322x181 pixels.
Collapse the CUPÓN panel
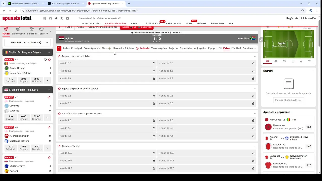tap(312, 71)
